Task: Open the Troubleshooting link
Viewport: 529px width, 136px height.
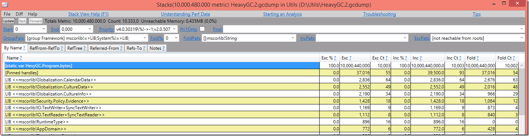Action: point(379,14)
